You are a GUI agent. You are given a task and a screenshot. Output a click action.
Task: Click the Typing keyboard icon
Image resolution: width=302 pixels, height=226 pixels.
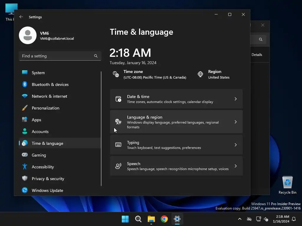pos(118,145)
